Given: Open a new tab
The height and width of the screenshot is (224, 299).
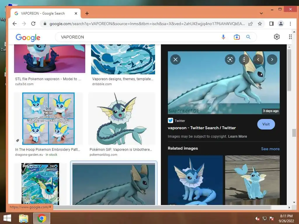Looking at the screenshot, I should point(87,13).
